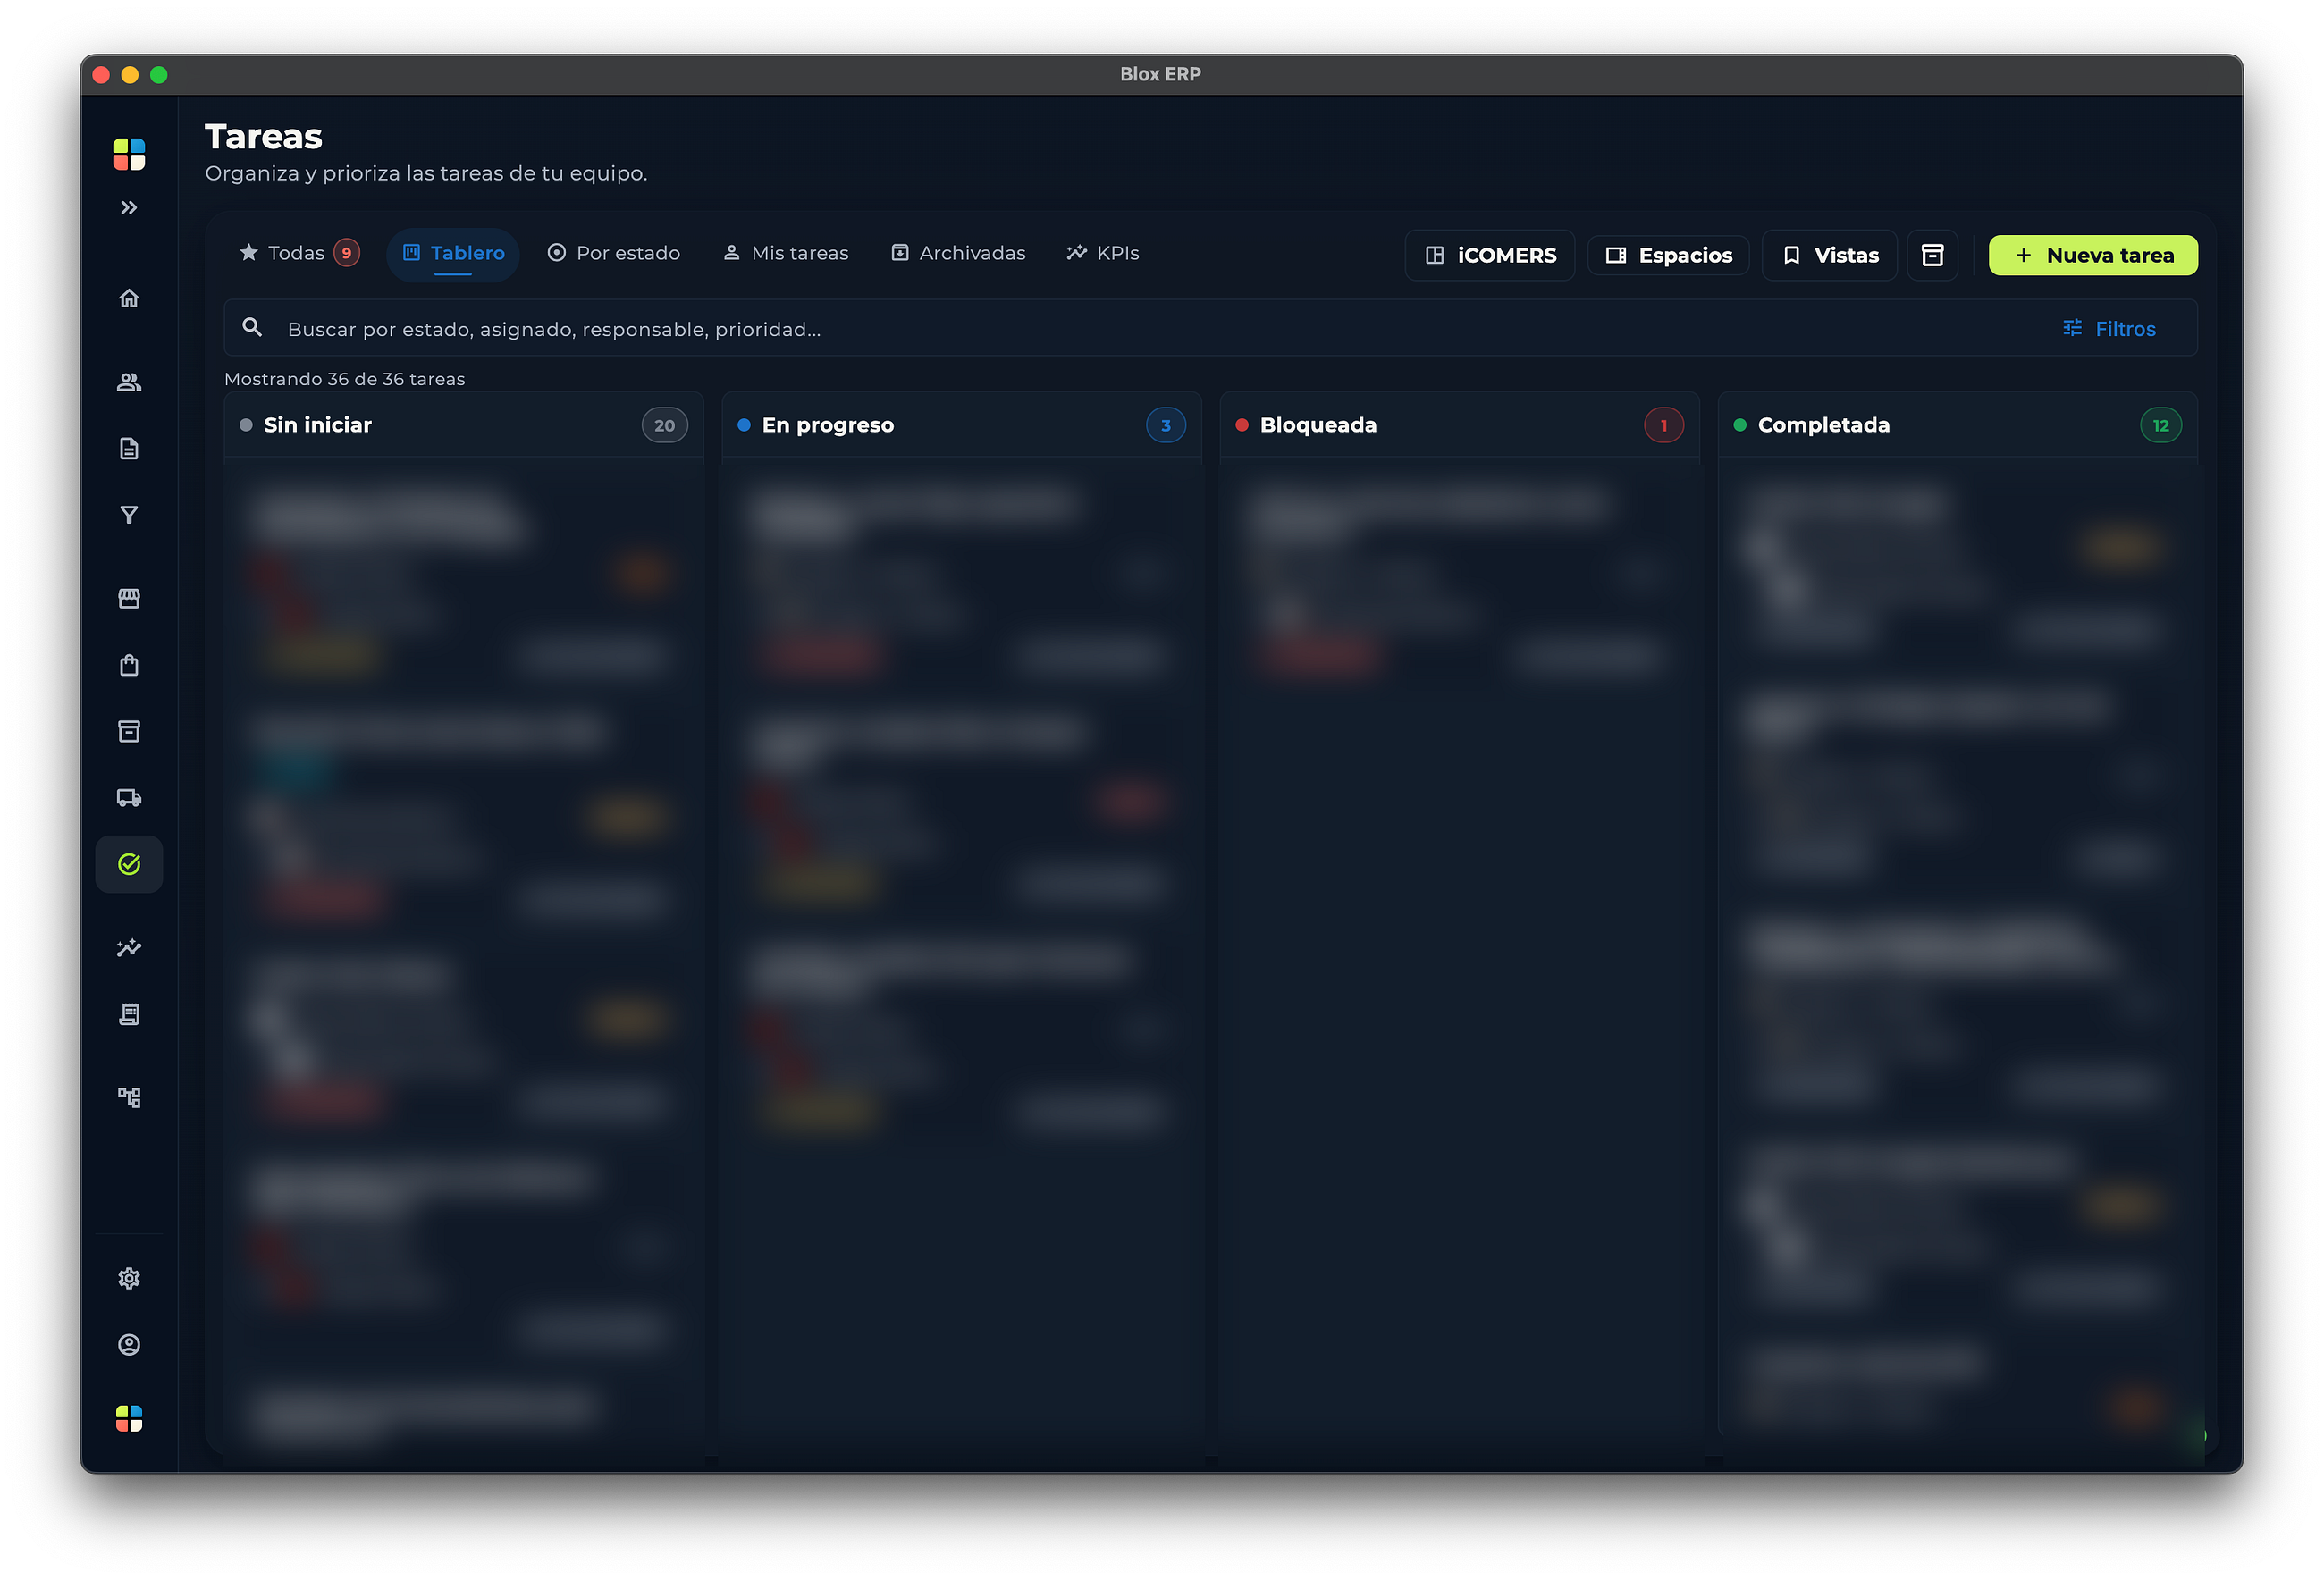This screenshot has height=1580, width=2324.
Task: Open the Mis tareas tab
Action: pyautogui.click(x=786, y=253)
